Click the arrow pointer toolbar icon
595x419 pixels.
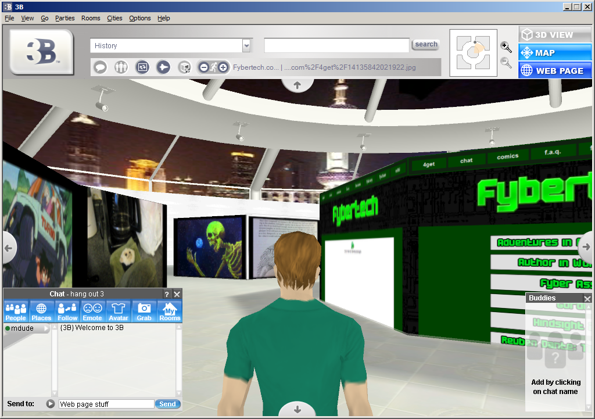pyautogui.click(x=163, y=67)
